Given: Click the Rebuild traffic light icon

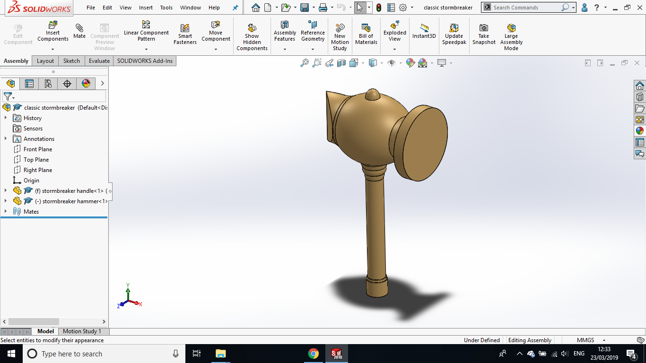Looking at the screenshot, I should click(379, 8).
